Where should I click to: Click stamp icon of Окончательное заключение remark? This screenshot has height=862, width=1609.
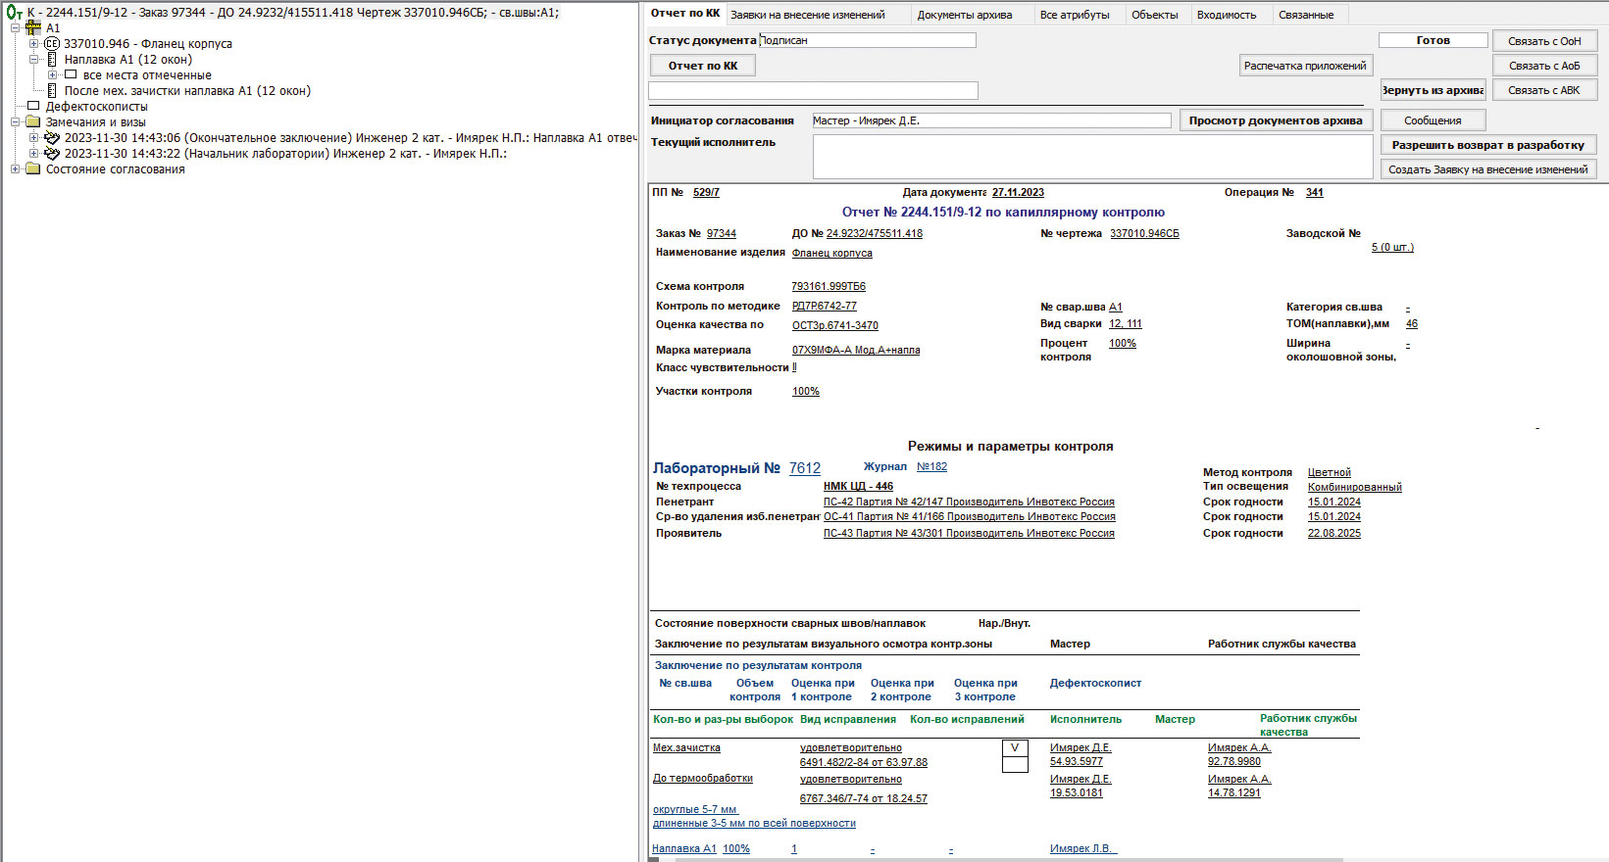[52, 138]
